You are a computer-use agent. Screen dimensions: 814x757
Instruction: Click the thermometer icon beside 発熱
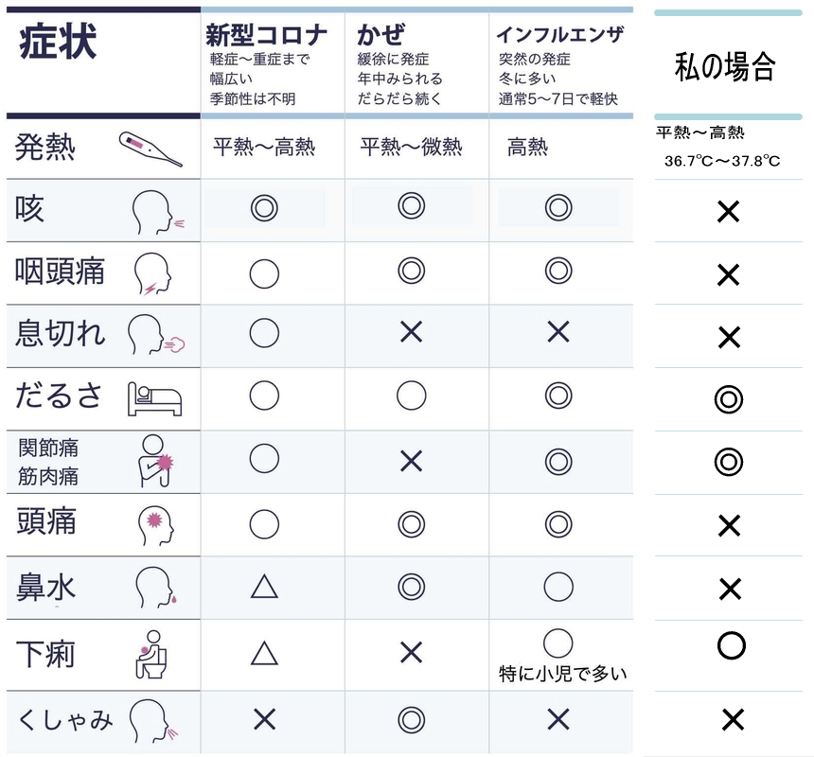point(150,149)
